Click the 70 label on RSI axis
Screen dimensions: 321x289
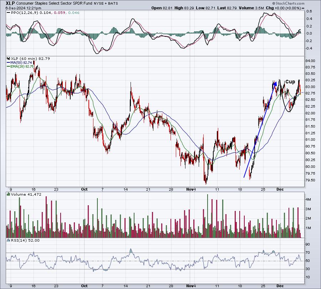(x=308, y=253)
